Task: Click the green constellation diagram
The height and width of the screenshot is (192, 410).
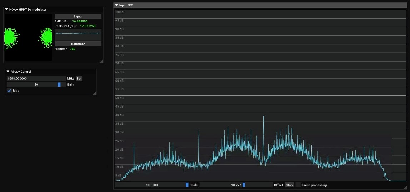Action: click(29, 37)
